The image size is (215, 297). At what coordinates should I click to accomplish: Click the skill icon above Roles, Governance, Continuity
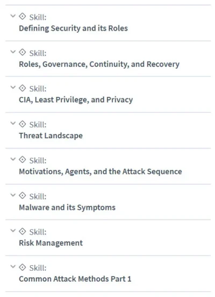(23, 52)
